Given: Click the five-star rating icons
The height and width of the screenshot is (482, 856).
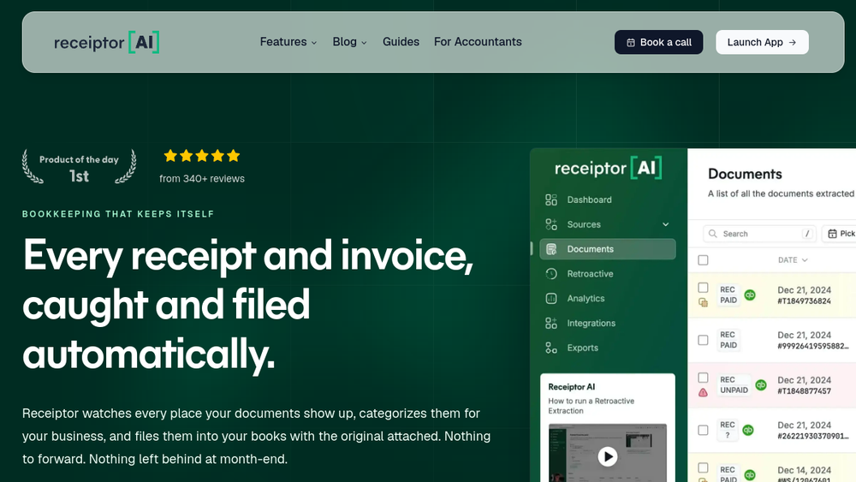Looking at the screenshot, I should pos(202,156).
